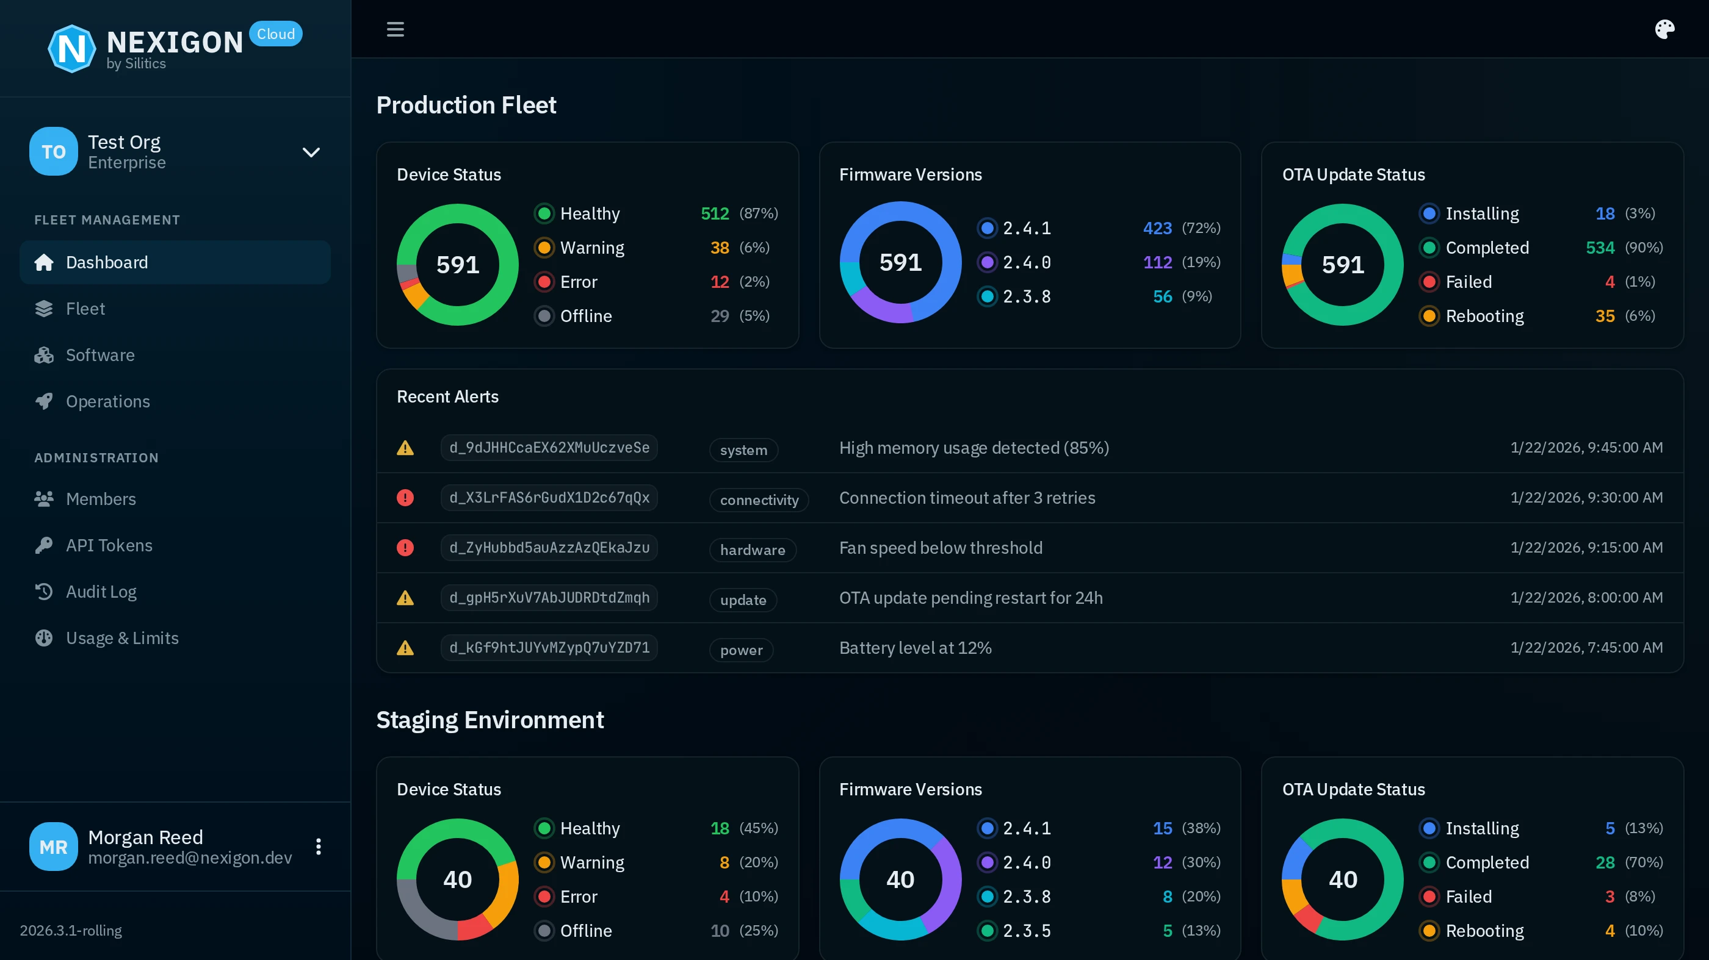Click warning icon on battery level alert

405,648
